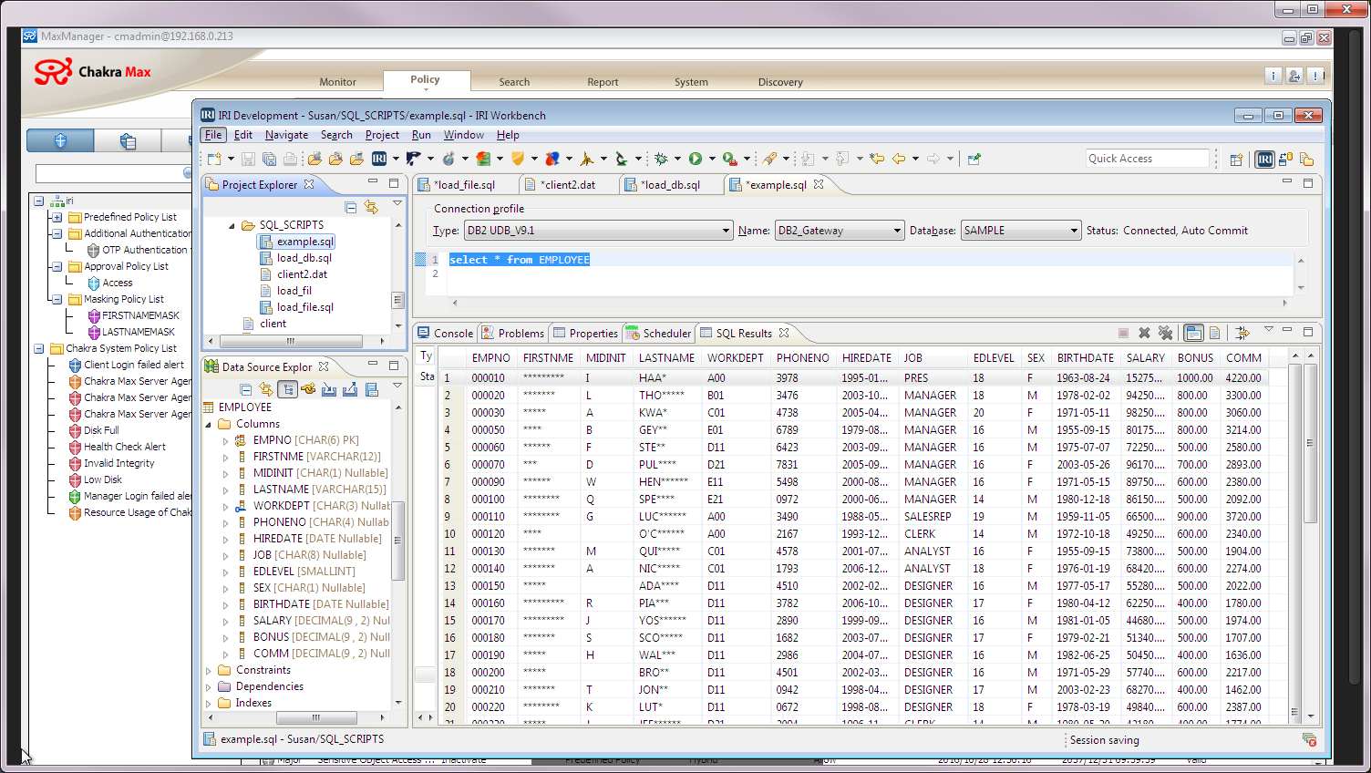Select the shield tab in Chakra Max sidebar
The image size is (1371, 773).
click(x=60, y=141)
